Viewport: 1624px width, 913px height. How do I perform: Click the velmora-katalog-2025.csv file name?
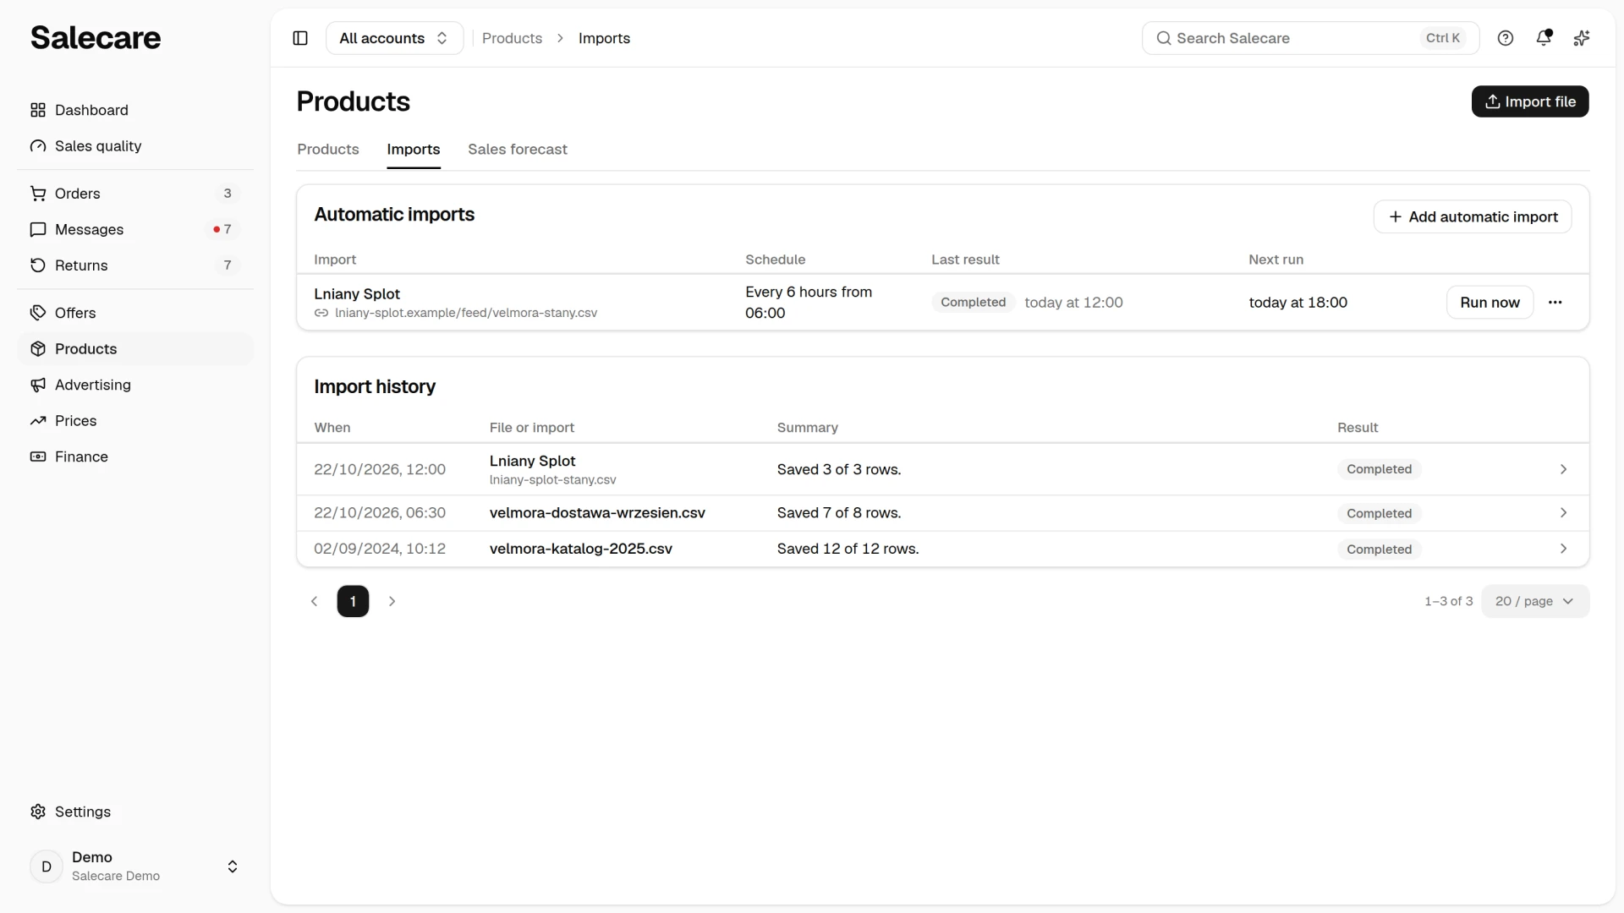coord(581,549)
